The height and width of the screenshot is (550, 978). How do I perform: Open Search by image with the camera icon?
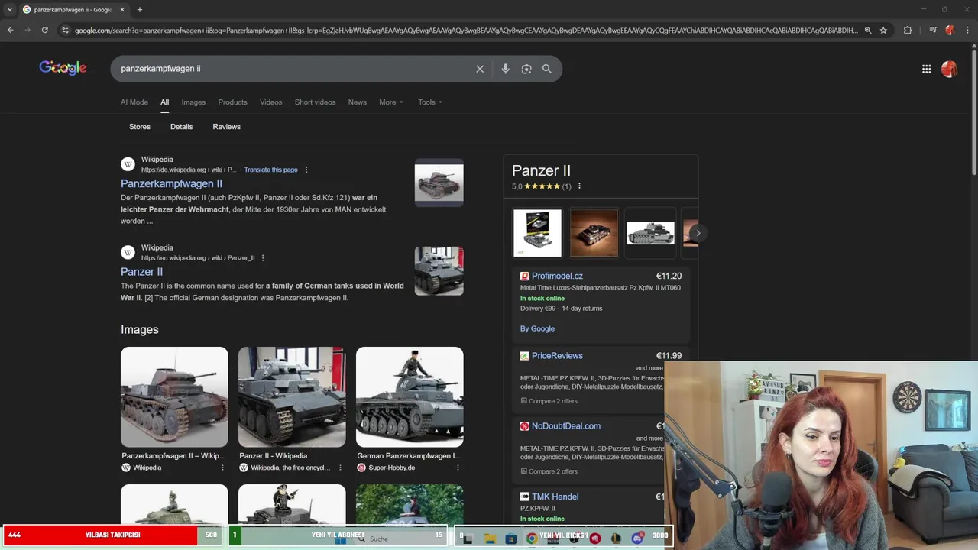coord(526,69)
